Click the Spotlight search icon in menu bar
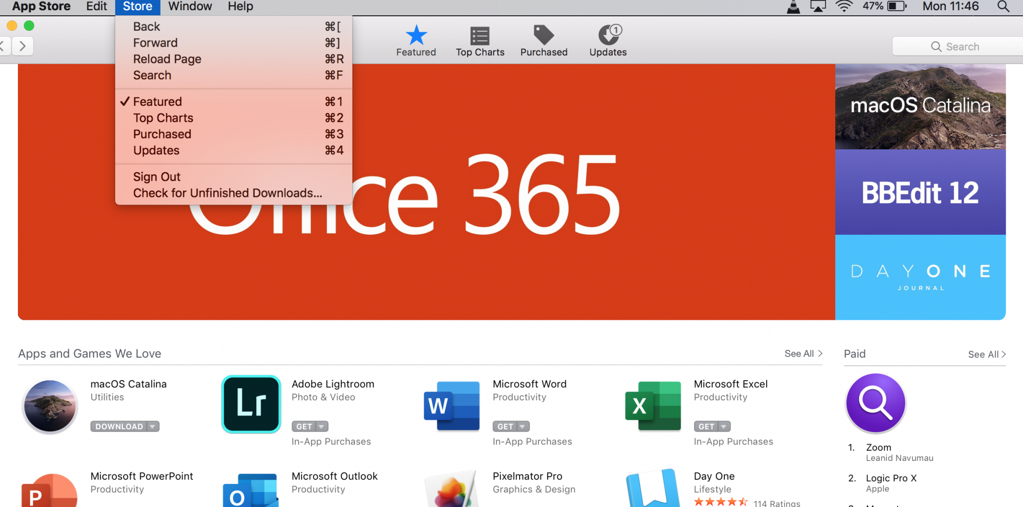This screenshot has height=507, width=1023. (1004, 7)
